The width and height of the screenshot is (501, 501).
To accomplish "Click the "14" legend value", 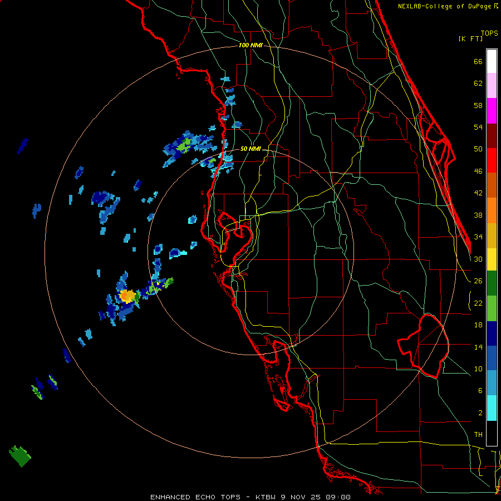I will [x=478, y=347].
